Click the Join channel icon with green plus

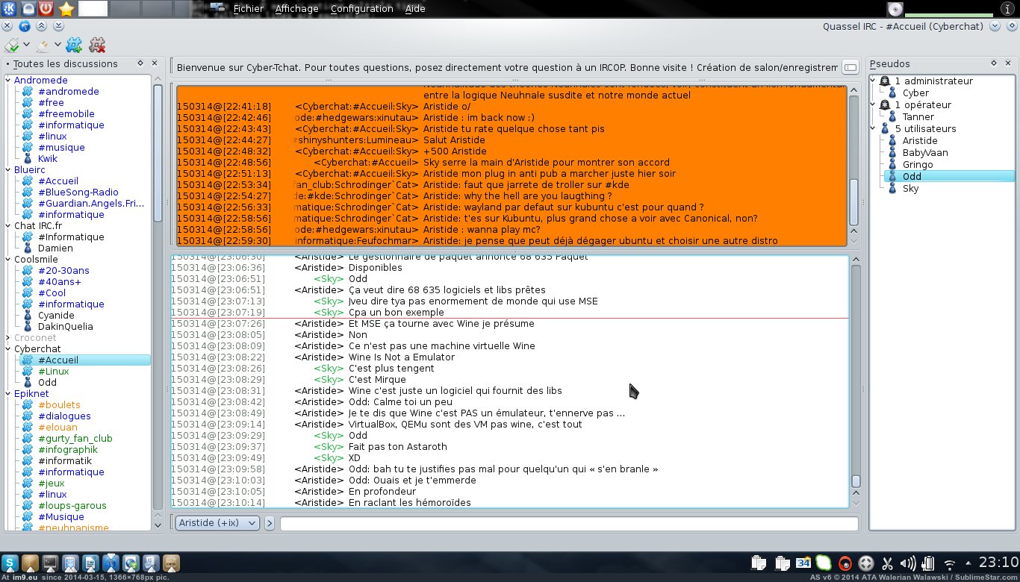[x=73, y=46]
